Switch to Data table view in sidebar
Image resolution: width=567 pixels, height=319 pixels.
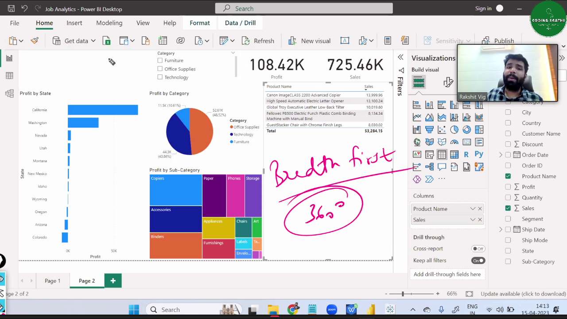9,76
